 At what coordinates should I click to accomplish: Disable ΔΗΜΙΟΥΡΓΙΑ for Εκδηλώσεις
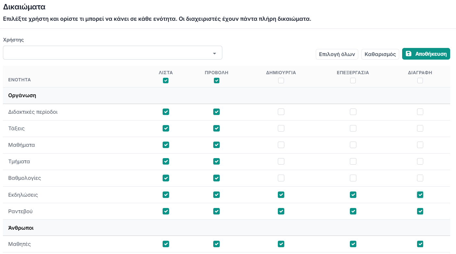[281, 195]
